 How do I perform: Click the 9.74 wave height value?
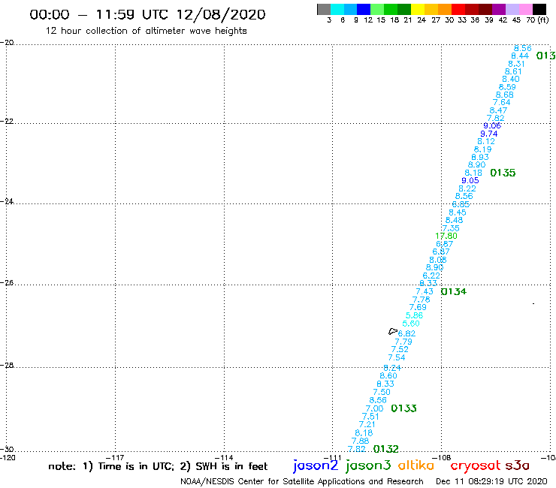pos(489,134)
